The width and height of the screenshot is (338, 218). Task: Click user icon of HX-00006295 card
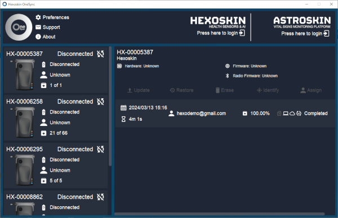coord(44,171)
